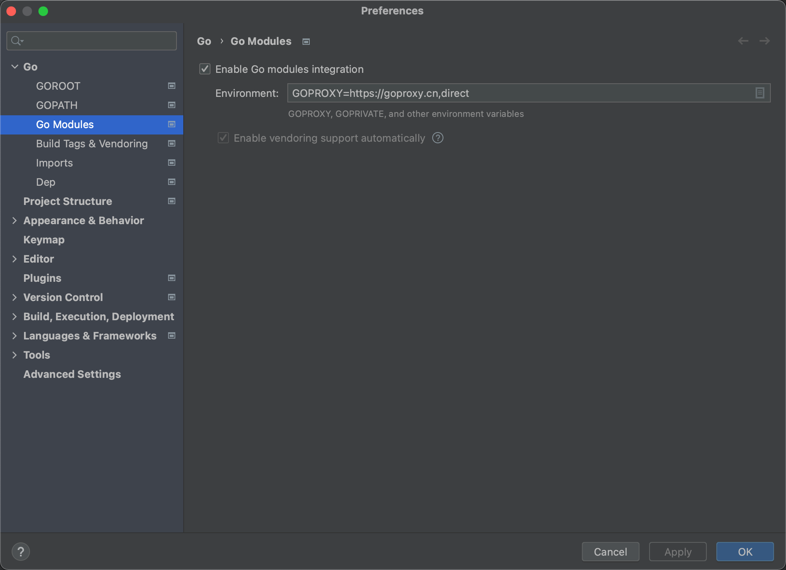Click the project icon beside Languages & Frameworks
The height and width of the screenshot is (570, 786).
(x=172, y=335)
